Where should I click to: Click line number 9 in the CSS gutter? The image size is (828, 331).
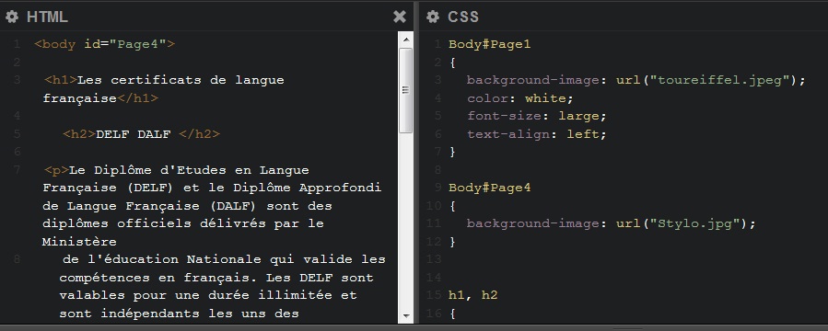click(x=437, y=188)
